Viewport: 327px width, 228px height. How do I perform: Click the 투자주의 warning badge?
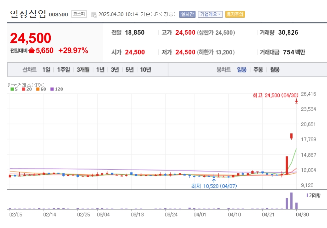(235, 14)
